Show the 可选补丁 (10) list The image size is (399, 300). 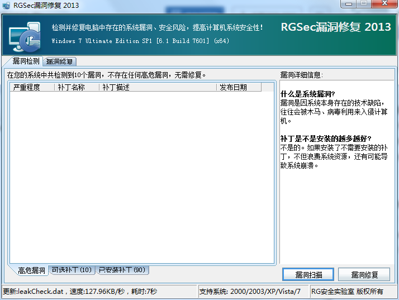tap(72, 270)
